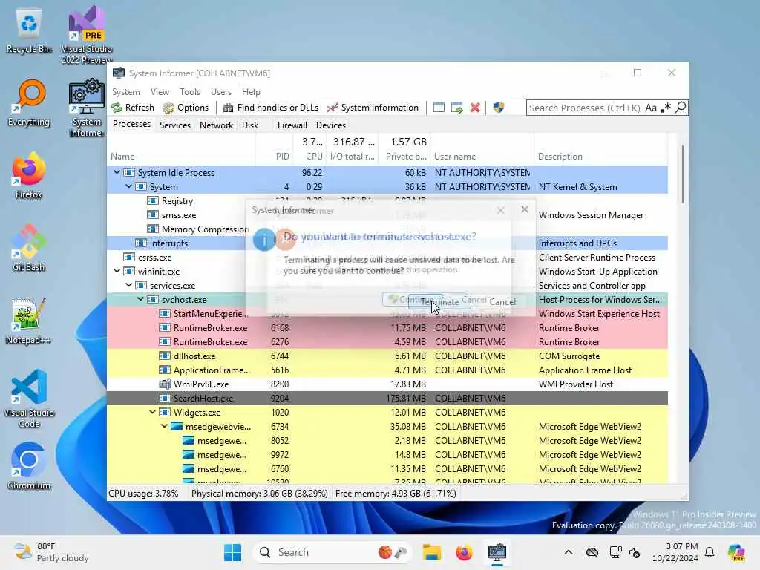Open Chromium desktop shortcut
Screen dimensions: 760x570
(x=29, y=466)
